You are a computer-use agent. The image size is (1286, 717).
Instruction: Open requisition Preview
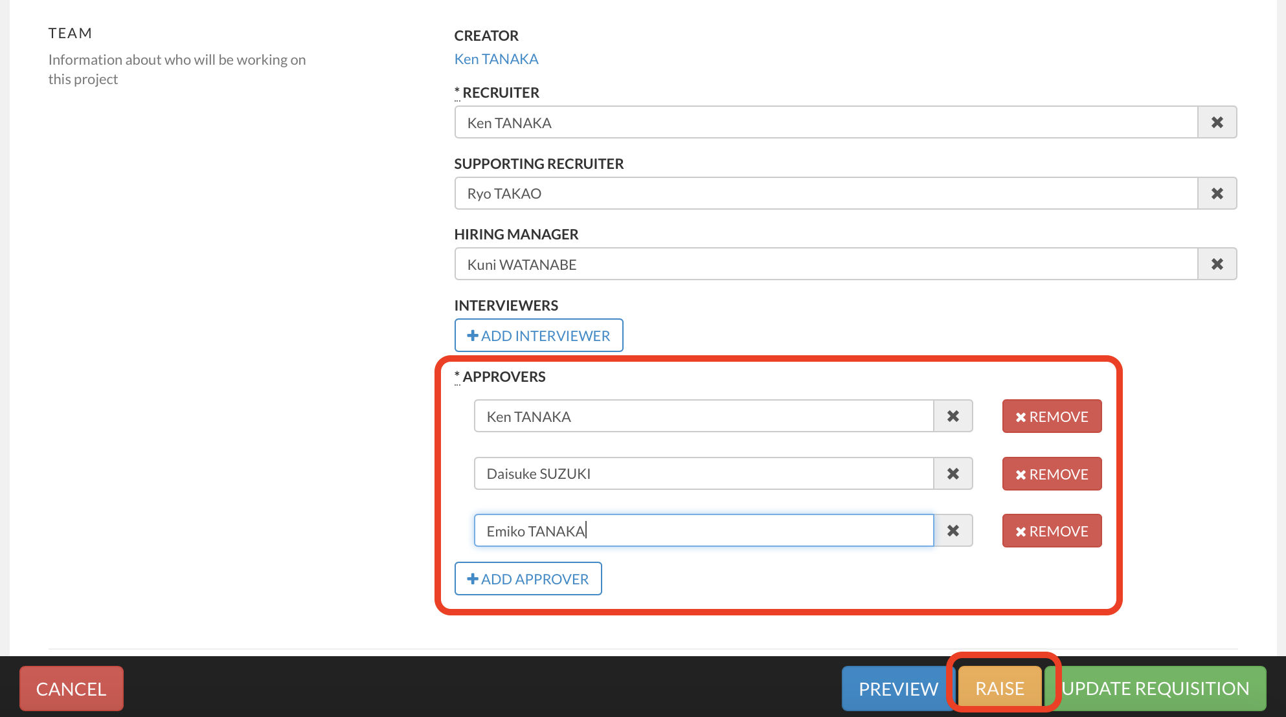pyautogui.click(x=897, y=689)
